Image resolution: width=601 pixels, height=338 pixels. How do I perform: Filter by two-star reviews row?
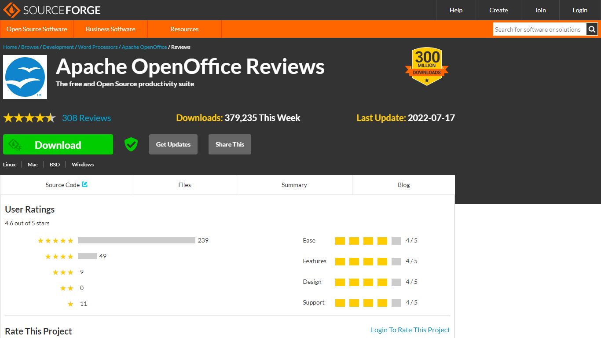(x=72, y=288)
